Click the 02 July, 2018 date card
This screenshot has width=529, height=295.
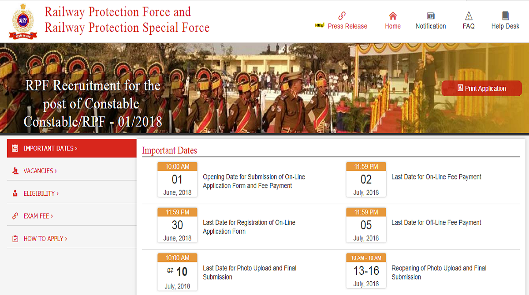pyautogui.click(x=366, y=179)
